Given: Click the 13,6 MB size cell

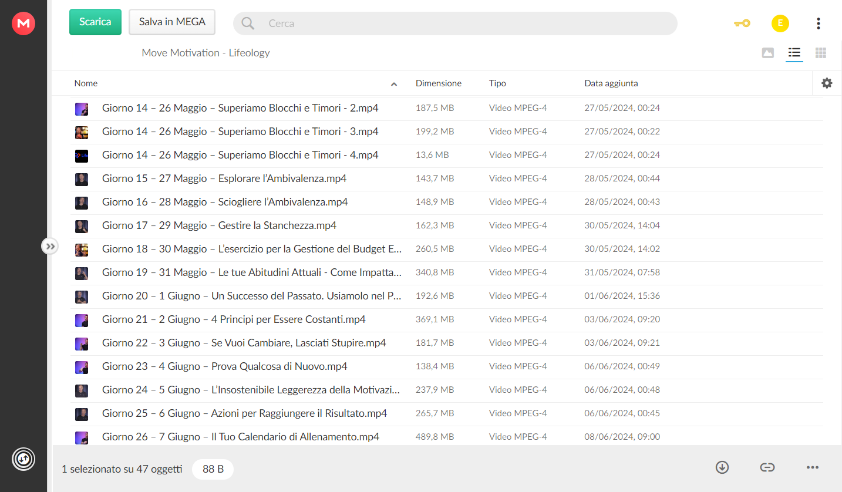Looking at the screenshot, I should (432, 155).
